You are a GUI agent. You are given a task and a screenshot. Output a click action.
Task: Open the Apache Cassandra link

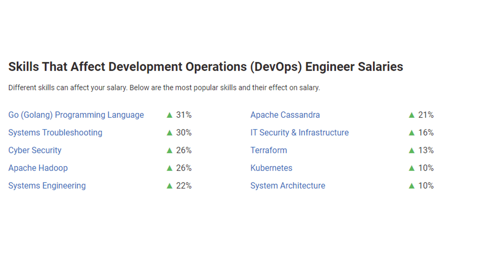pos(285,115)
